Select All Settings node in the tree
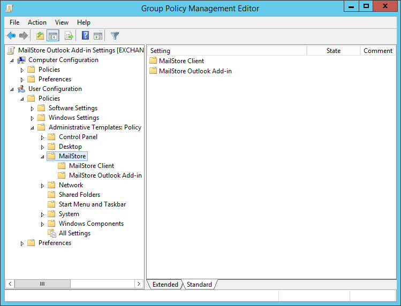 point(74,233)
